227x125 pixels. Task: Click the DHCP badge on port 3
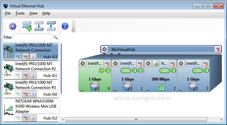pos(197,71)
